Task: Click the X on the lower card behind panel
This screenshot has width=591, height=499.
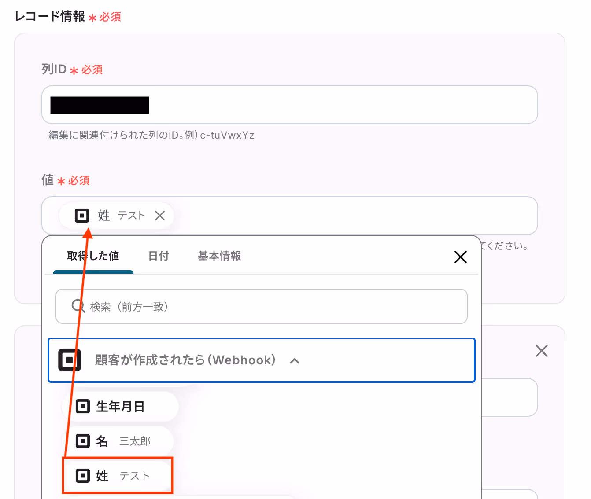Action: (542, 351)
